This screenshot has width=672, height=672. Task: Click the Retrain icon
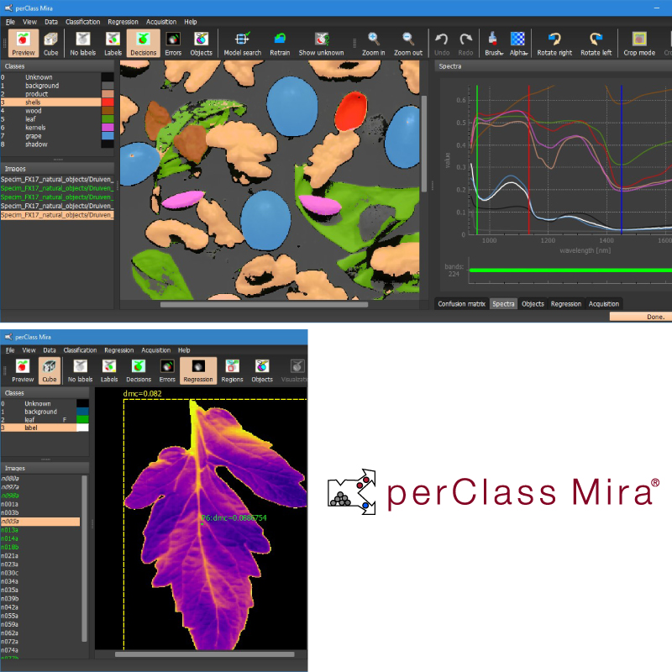point(280,44)
